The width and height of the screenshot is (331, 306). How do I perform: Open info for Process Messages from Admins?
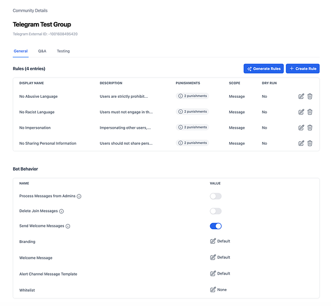pos(79,196)
